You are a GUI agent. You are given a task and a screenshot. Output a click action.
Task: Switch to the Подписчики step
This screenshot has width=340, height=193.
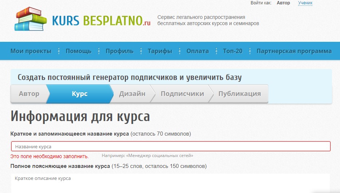[182, 94]
